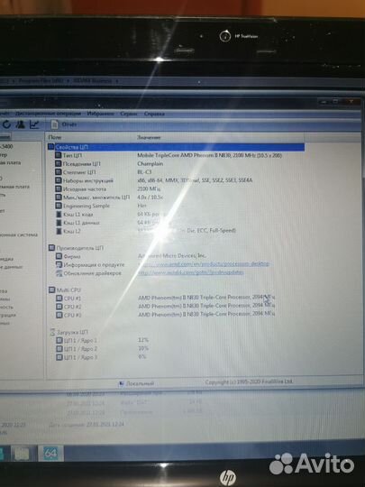Image resolution: width=365 pixels, height=487 pixels.
Task: Open AIDA64 from the taskbar
Action: pos(50,453)
